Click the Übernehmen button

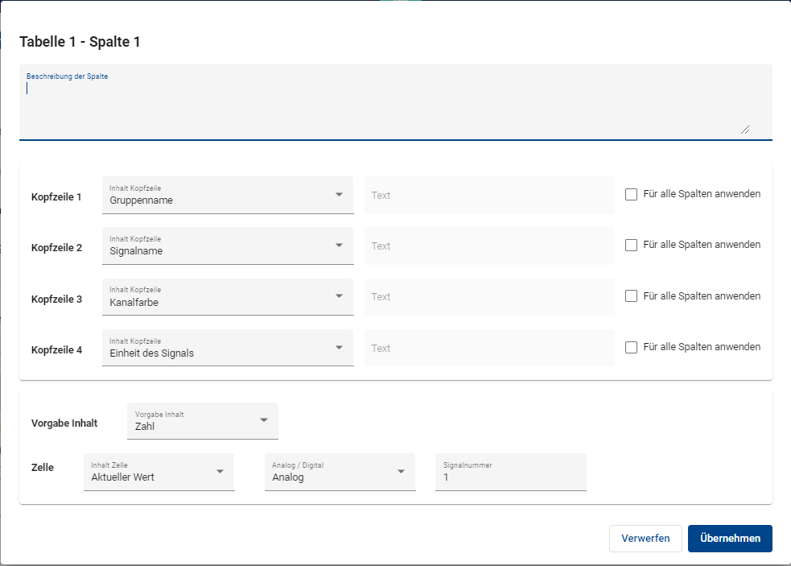pos(730,539)
